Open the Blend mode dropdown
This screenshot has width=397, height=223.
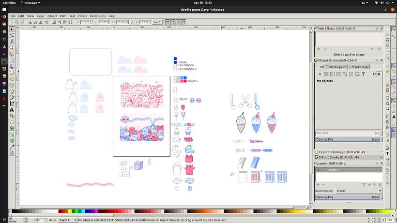(359, 191)
